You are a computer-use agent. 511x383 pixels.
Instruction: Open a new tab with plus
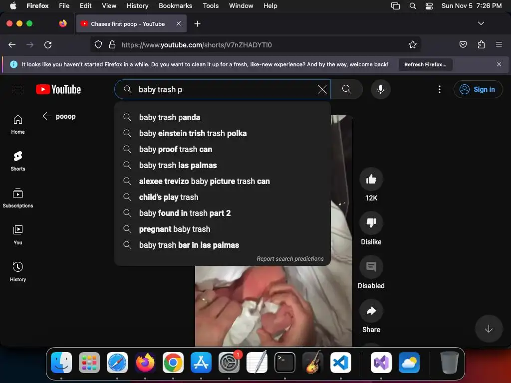click(197, 24)
